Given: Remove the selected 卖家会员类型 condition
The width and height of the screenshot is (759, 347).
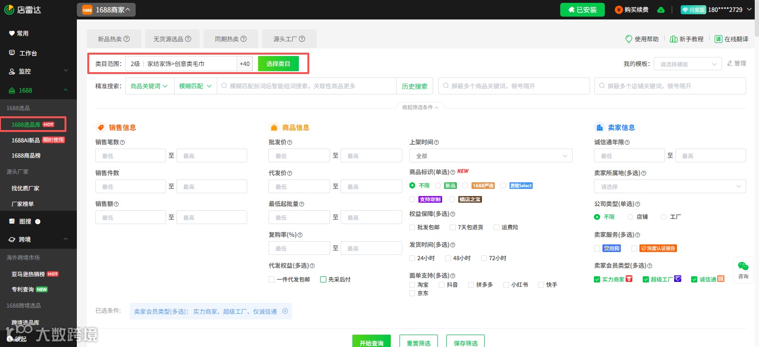Looking at the screenshot, I should coord(285,311).
